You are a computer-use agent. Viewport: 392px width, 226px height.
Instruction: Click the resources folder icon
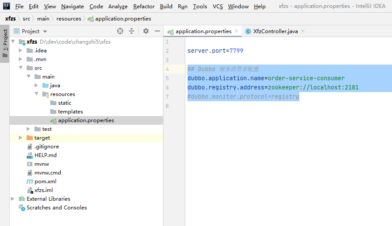[45, 94]
